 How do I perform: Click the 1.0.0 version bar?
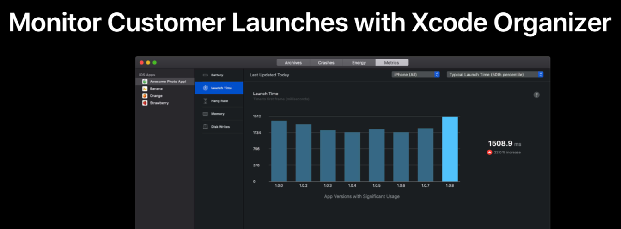pos(279,151)
